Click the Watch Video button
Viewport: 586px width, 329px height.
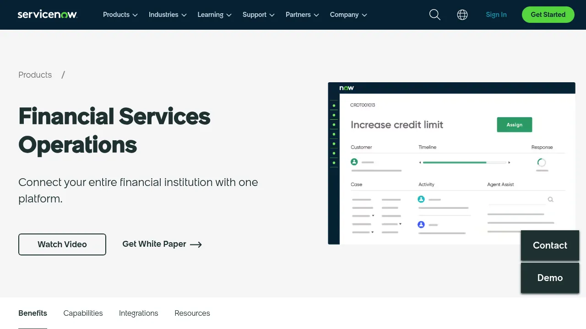(62, 244)
